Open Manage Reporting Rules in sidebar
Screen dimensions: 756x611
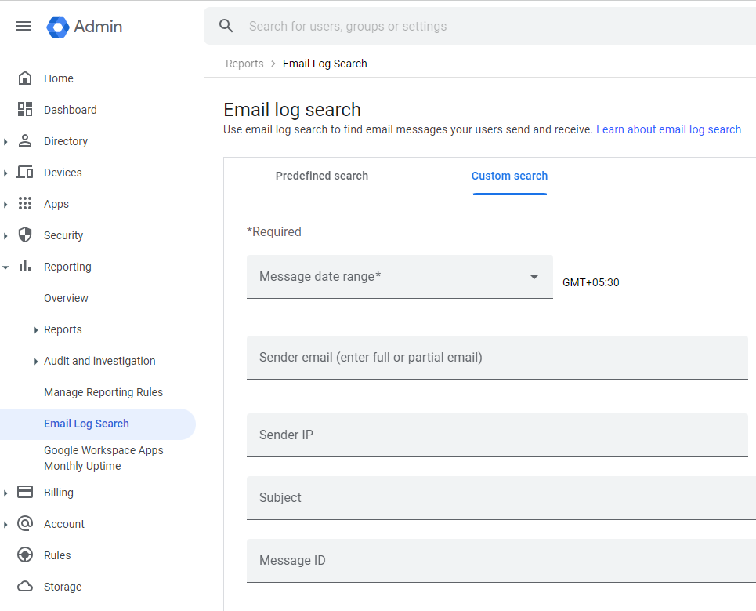point(103,392)
